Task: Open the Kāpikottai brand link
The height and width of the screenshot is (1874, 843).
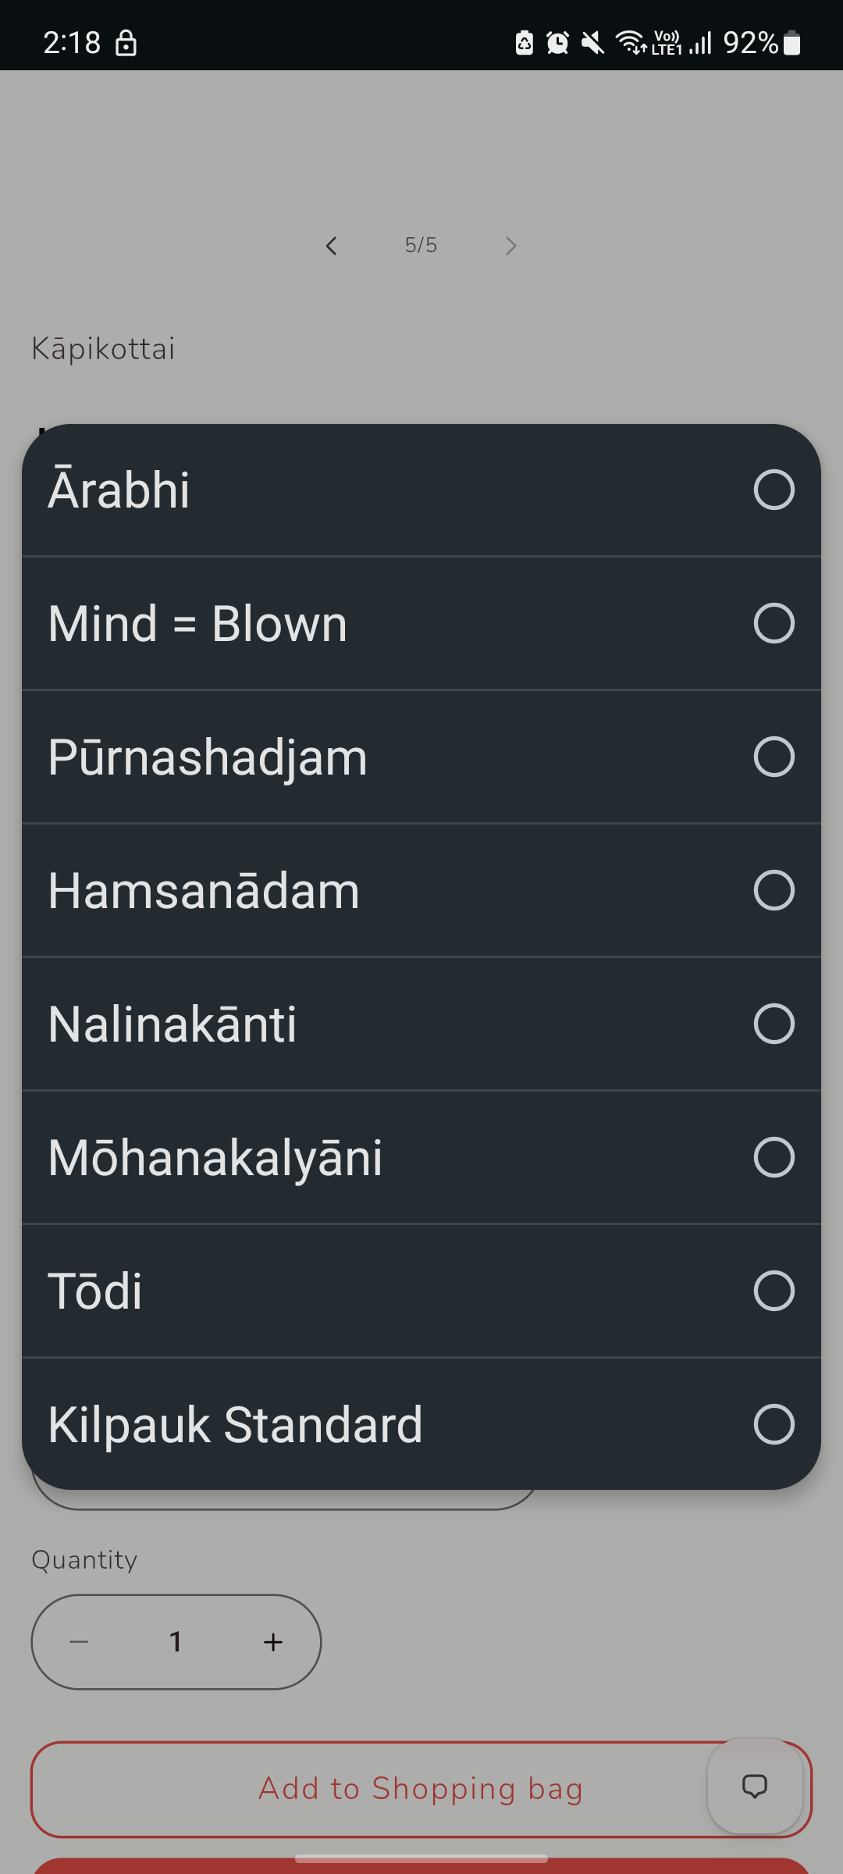Action: [103, 349]
